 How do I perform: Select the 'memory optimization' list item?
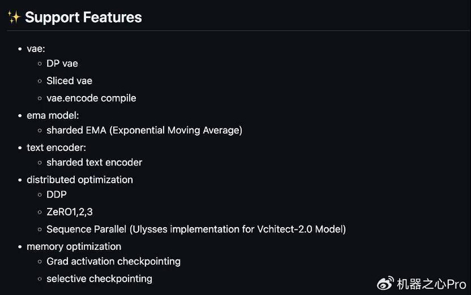(74, 247)
